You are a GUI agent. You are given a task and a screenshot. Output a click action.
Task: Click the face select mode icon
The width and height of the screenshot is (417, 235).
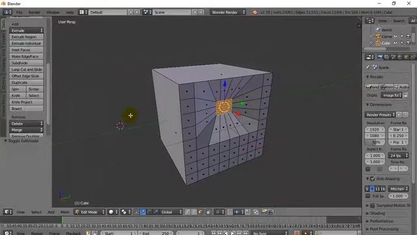pos(201,212)
